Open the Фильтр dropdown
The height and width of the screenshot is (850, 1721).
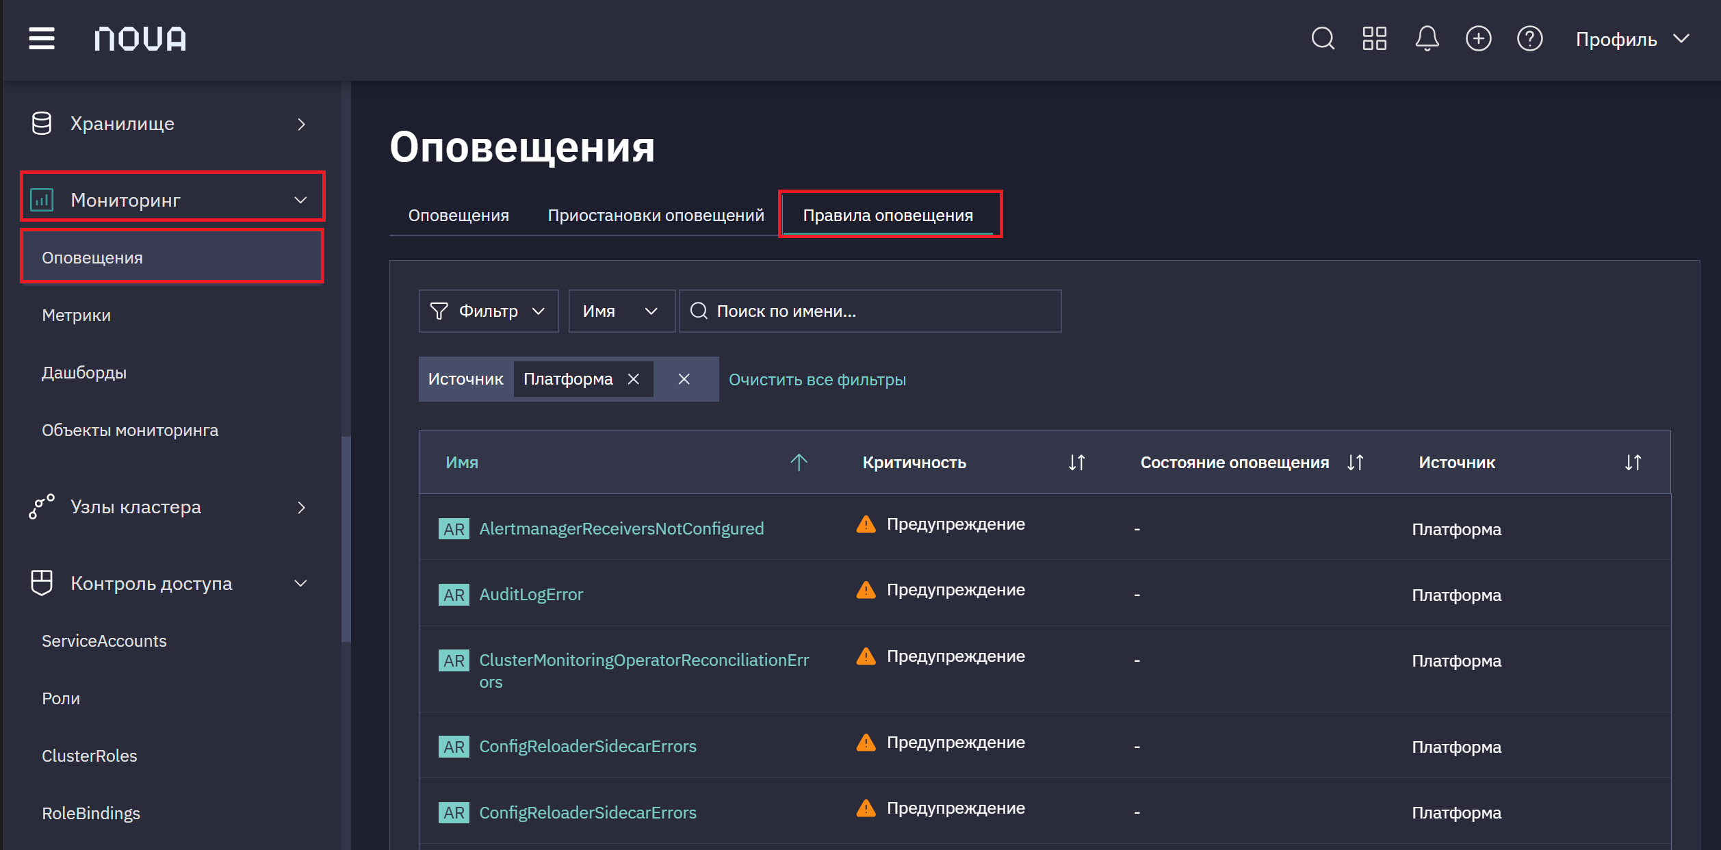pos(489,311)
